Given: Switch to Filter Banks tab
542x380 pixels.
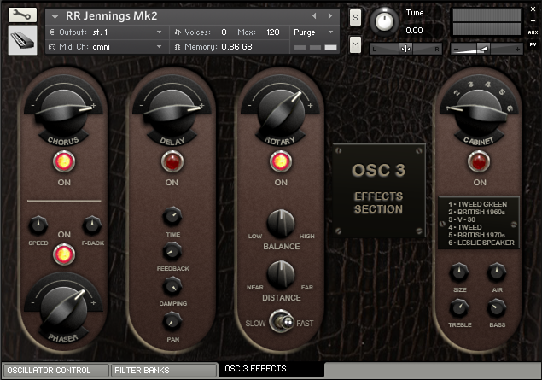Looking at the screenshot, I should point(164,371).
